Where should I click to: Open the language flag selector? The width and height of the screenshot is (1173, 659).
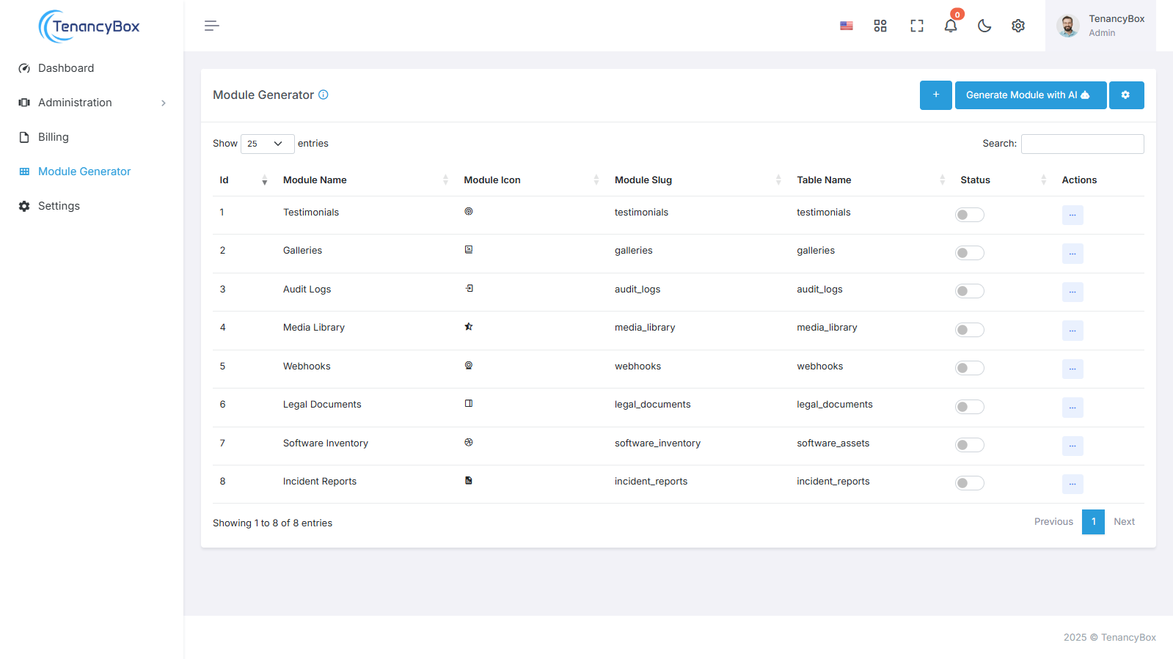[x=847, y=26]
